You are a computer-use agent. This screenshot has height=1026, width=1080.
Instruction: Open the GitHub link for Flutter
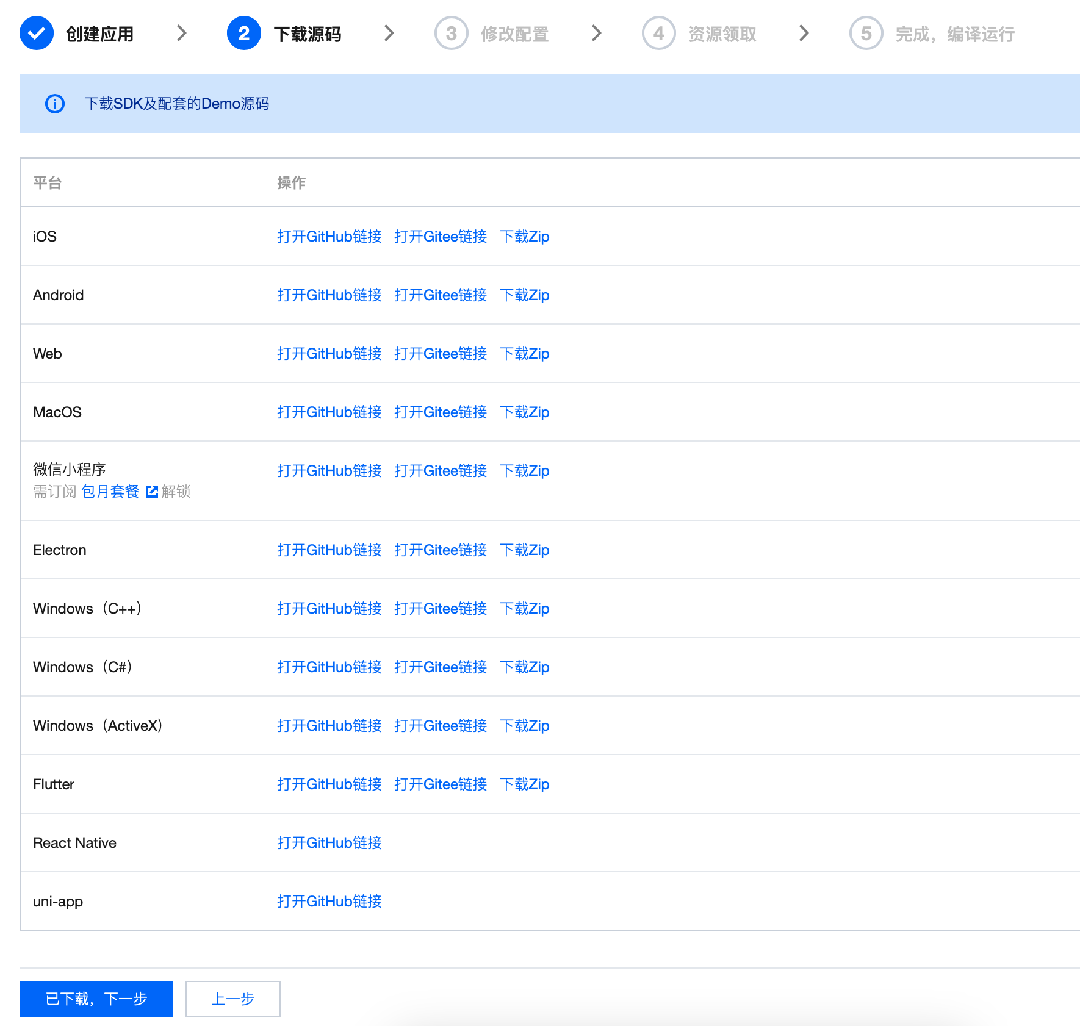tap(329, 784)
